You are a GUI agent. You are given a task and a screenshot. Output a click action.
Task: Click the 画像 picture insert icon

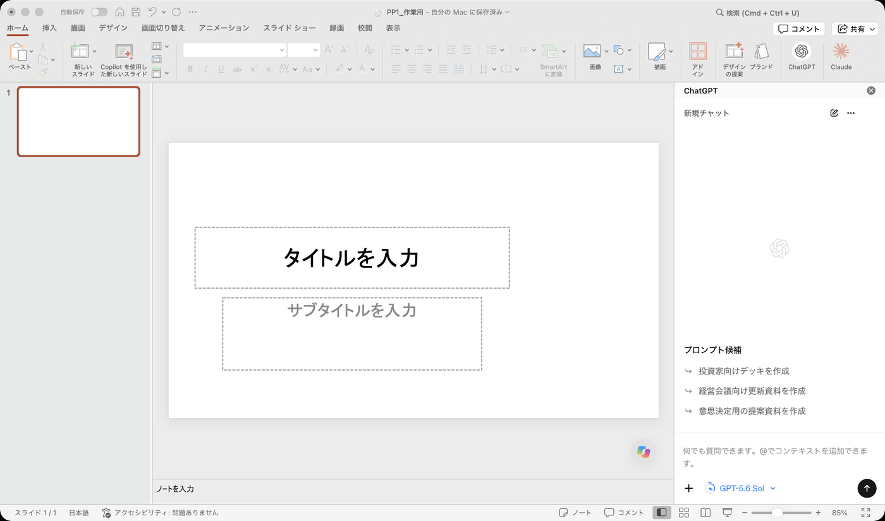(592, 51)
